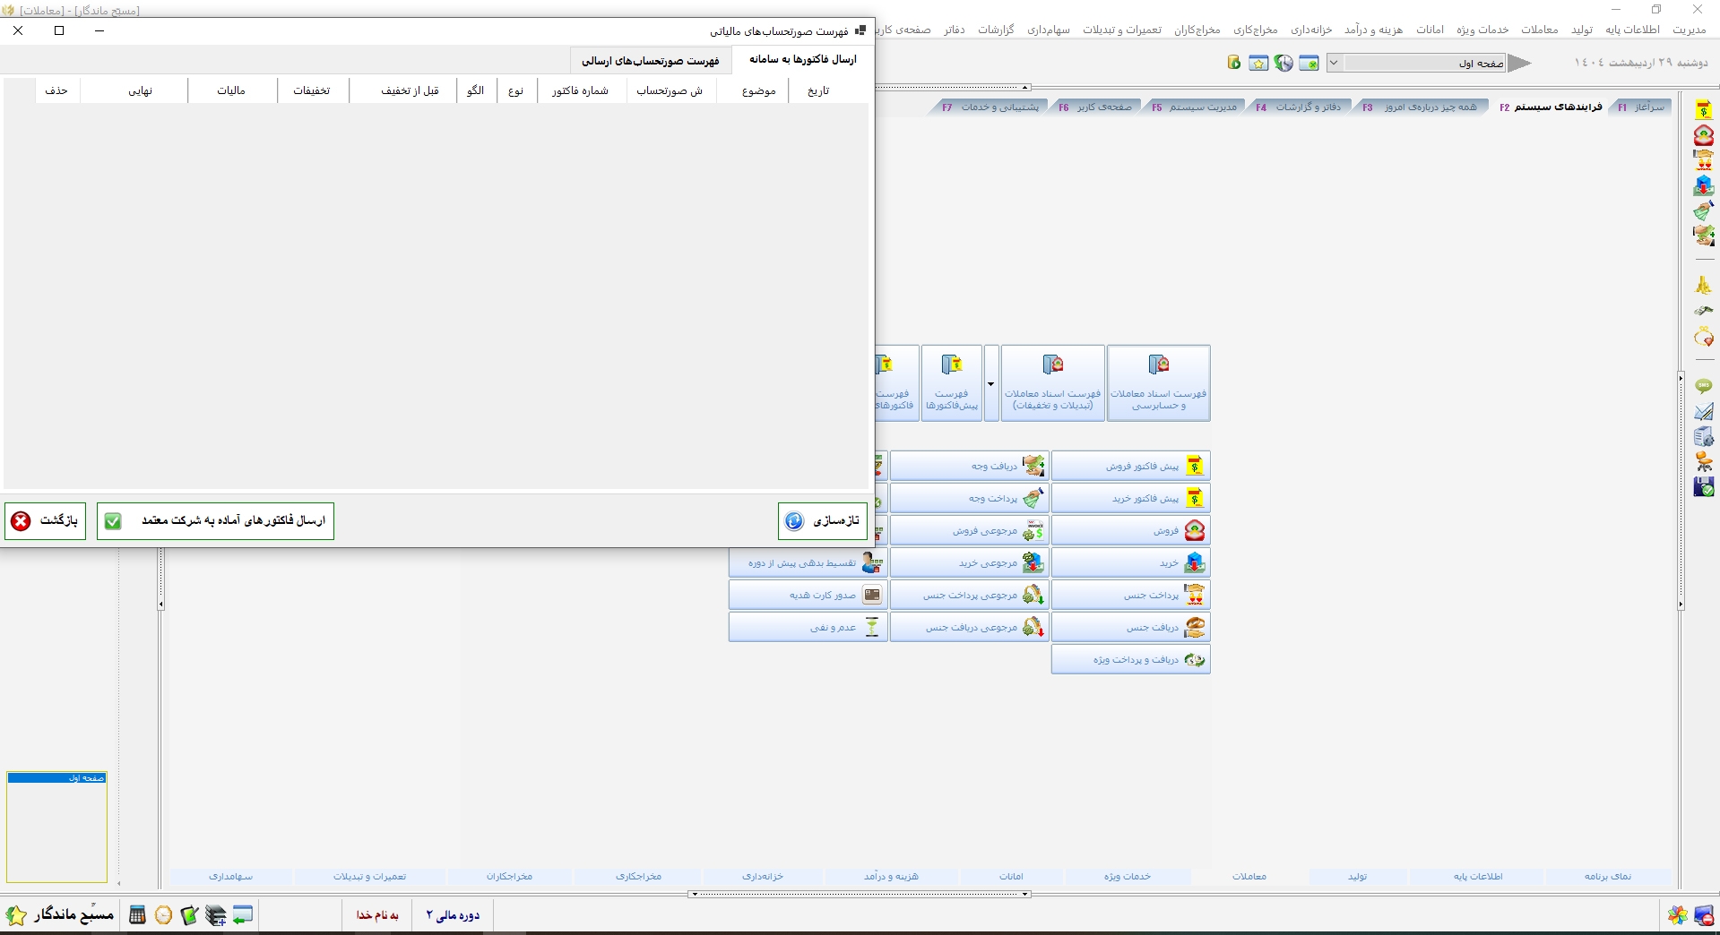Open the گزارشات menu
1720x935 pixels.
click(995, 30)
